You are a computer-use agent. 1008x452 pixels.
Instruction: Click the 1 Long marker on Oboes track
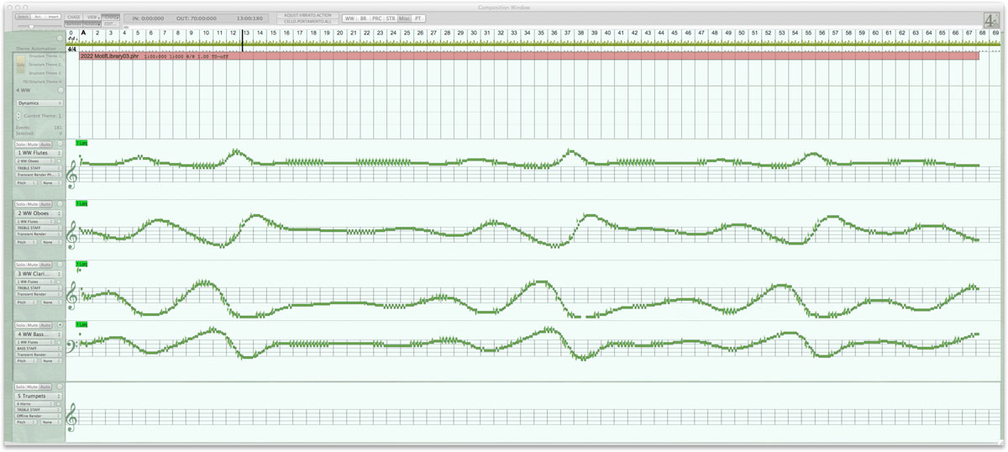(81, 203)
